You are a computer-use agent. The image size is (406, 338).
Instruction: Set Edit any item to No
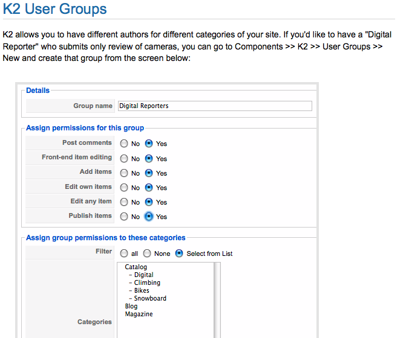[x=124, y=202]
